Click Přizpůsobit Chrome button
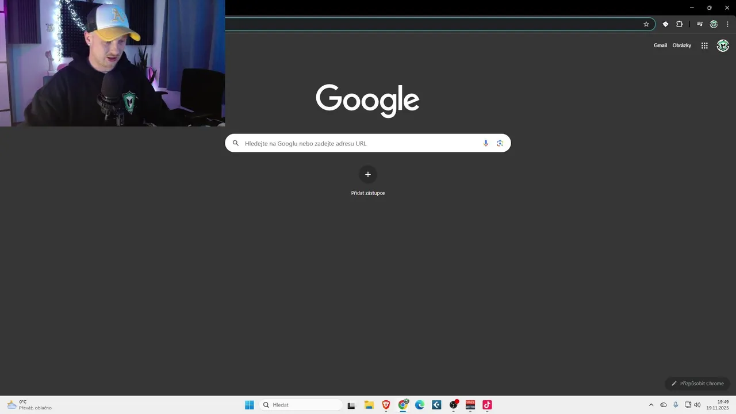This screenshot has width=736, height=414. pos(697,384)
